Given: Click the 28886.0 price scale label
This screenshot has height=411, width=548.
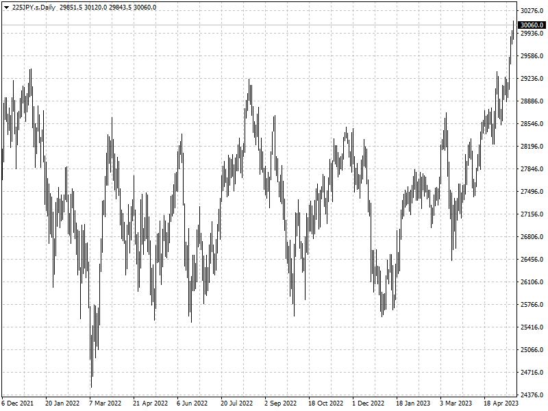Looking at the screenshot, I should 532,101.
